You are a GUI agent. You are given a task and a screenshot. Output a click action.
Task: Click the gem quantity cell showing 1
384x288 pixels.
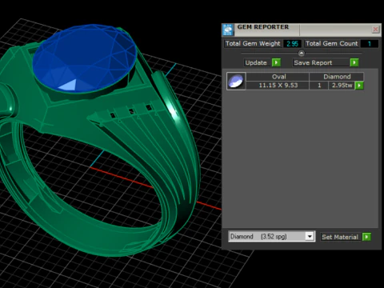319,86
